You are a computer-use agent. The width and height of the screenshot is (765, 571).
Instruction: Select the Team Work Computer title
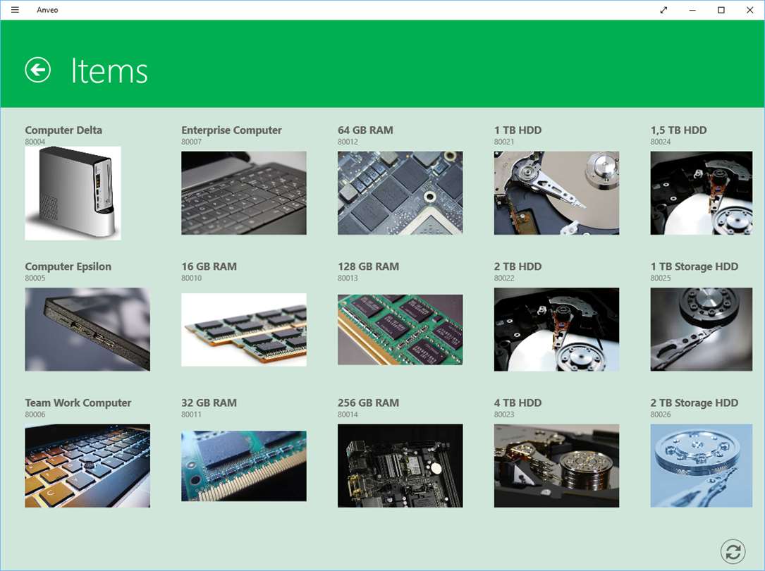pyautogui.click(x=78, y=403)
